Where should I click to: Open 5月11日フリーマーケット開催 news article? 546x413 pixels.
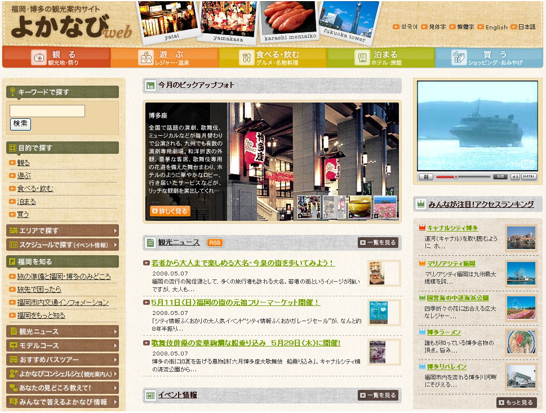pyautogui.click(x=236, y=302)
